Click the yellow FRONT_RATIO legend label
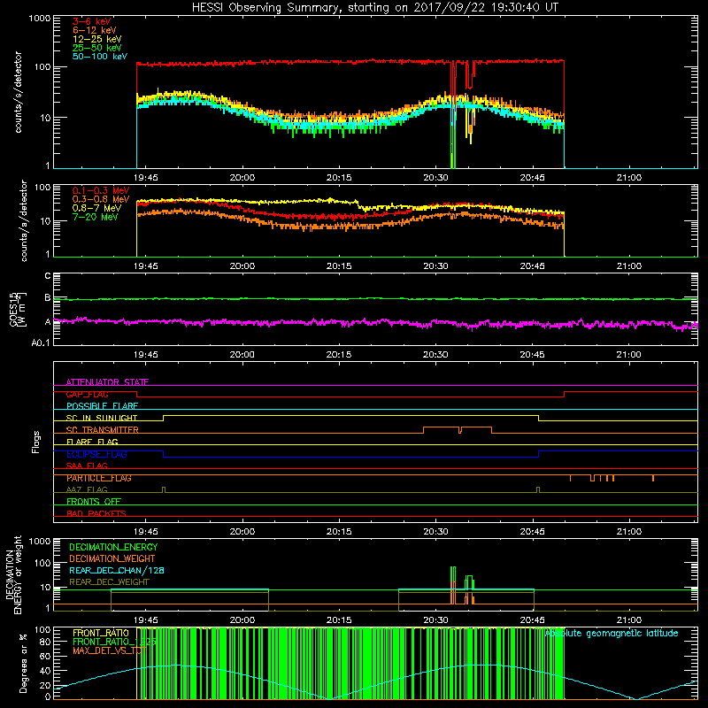This screenshot has height=708, width=708. pos(101,633)
